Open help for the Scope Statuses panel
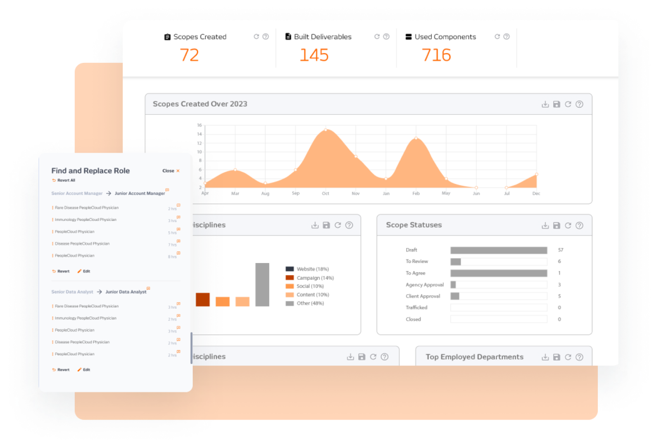Image resolution: width=661 pixels, height=447 pixels. (x=580, y=225)
